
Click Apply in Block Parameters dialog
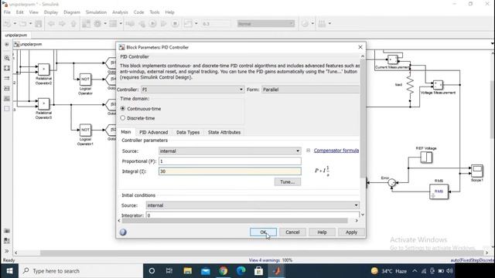coord(351,232)
